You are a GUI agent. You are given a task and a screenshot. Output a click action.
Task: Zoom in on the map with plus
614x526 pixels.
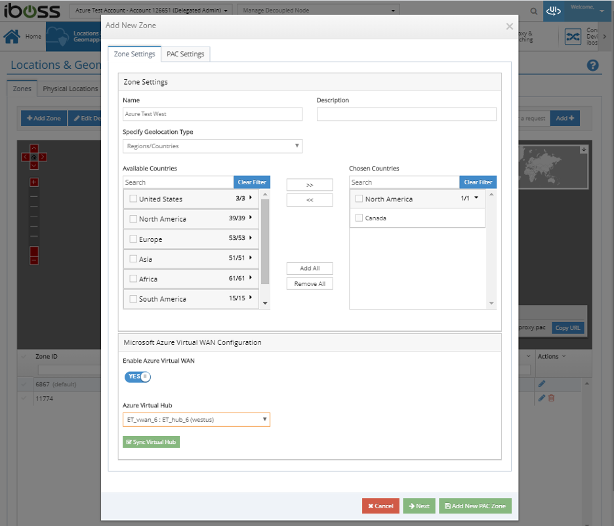[34, 182]
